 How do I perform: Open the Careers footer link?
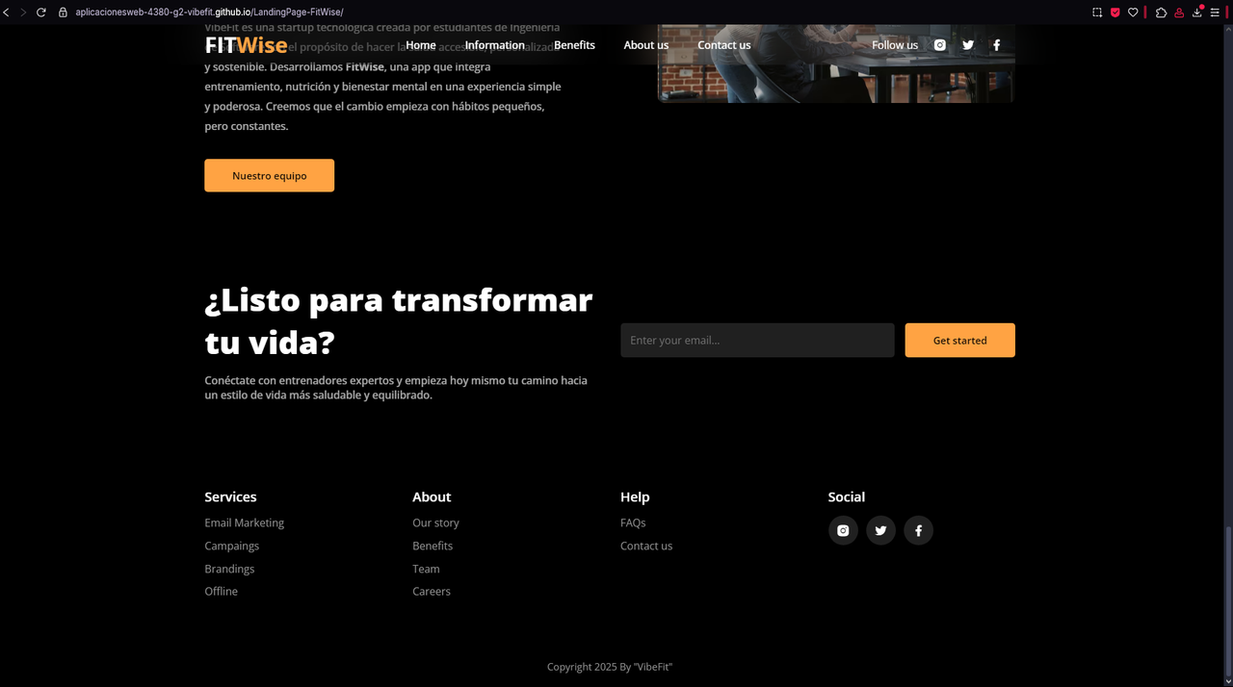(x=432, y=592)
